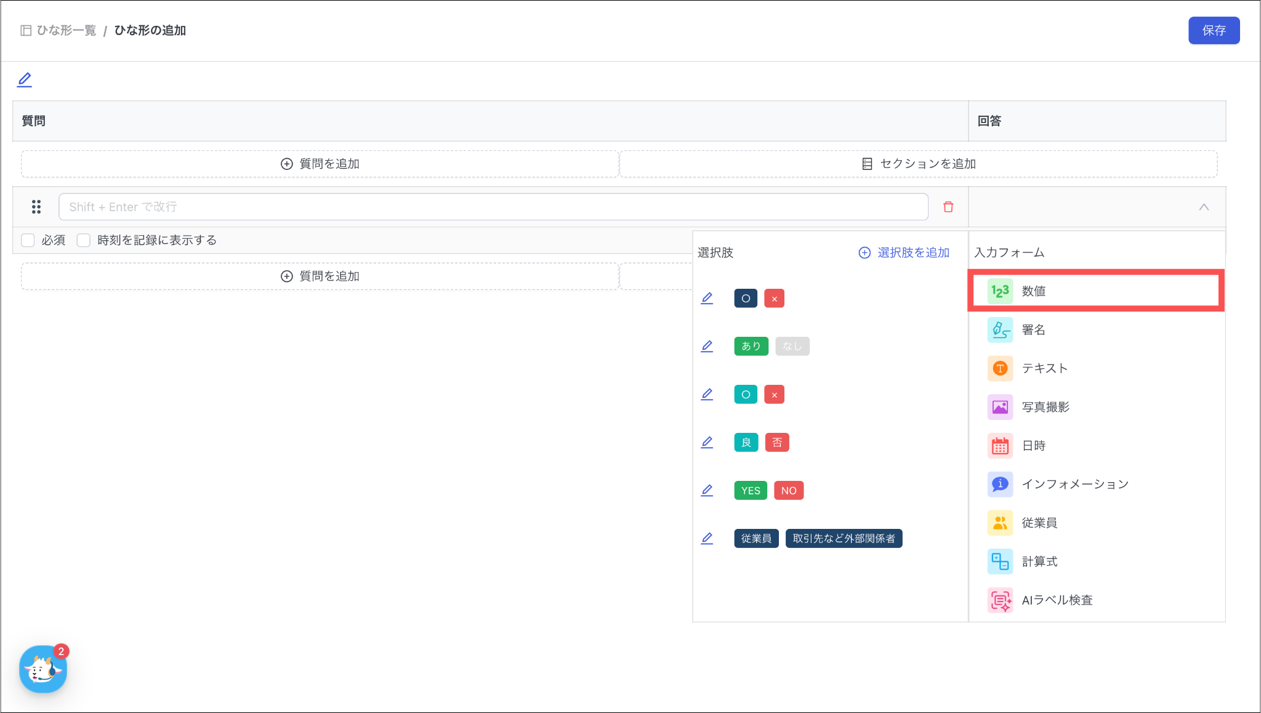Click the red trash delete icon
Image resolution: width=1261 pixels, height=713 pixels.
point(948,207)
